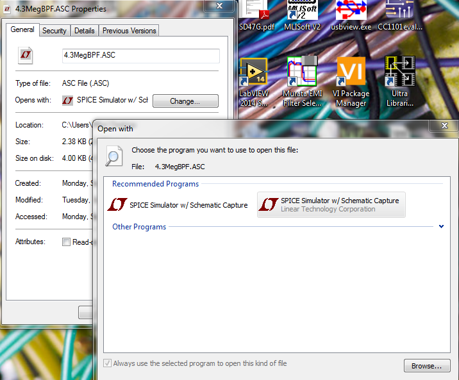Click the Created date value starting Monday
Viewport: 459px width, 380px height.
78,183
